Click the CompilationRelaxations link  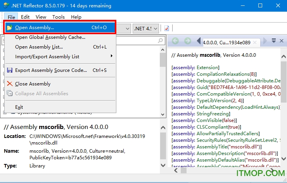coord(223,74)
